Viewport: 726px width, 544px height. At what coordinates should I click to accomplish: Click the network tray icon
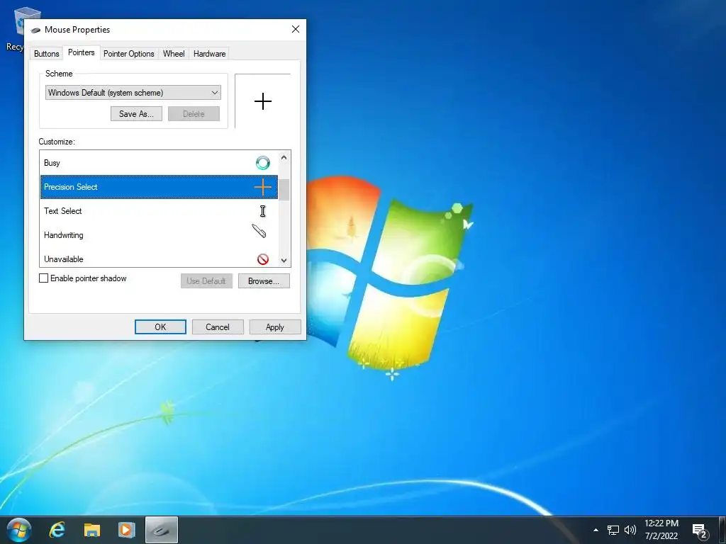pyautogui.click(x=613, y=530)
